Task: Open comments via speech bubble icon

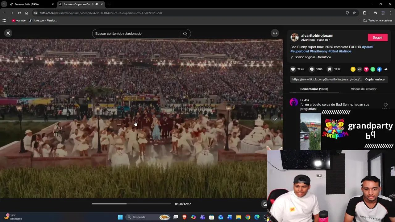Action: [312, 69]
